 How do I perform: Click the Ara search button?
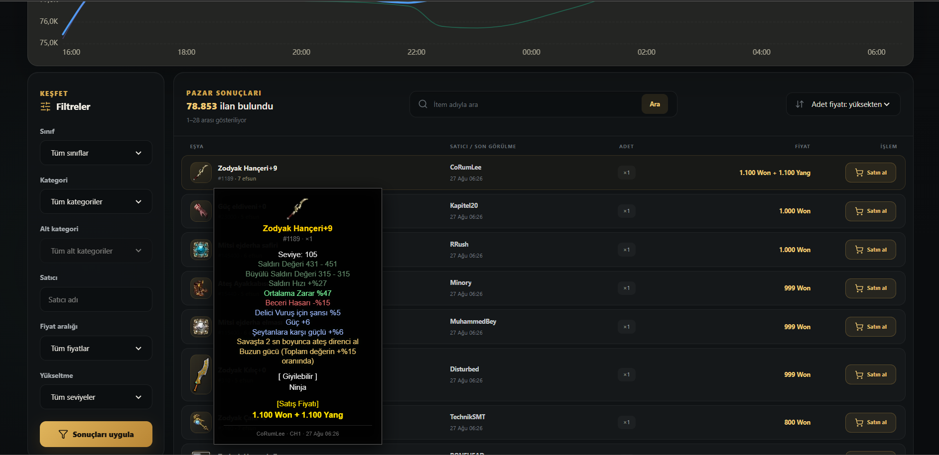click(655, 104)
